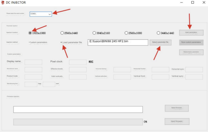Focus the firmware file path field
The height and width of the screenshot is (132, 208).
pyautogui.click(x=78, y=109)
